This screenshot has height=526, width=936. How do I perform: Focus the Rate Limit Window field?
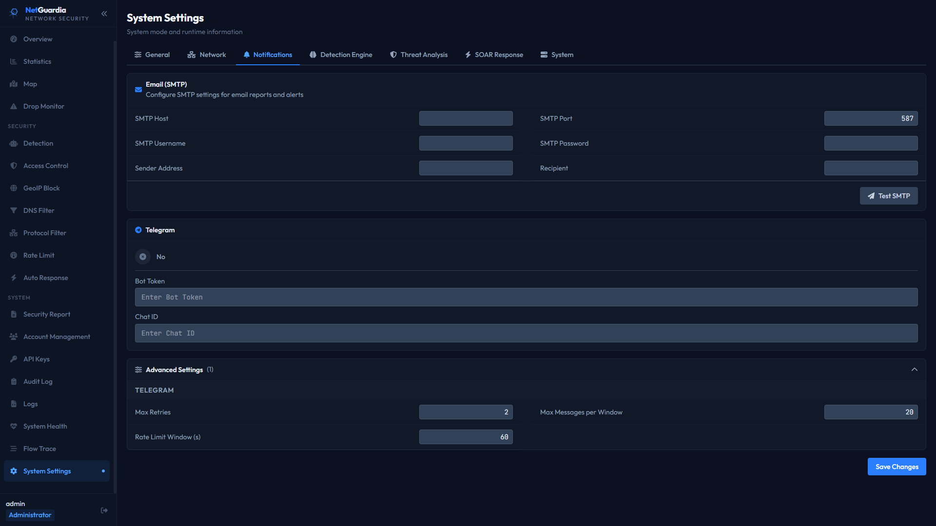point(466,437)
